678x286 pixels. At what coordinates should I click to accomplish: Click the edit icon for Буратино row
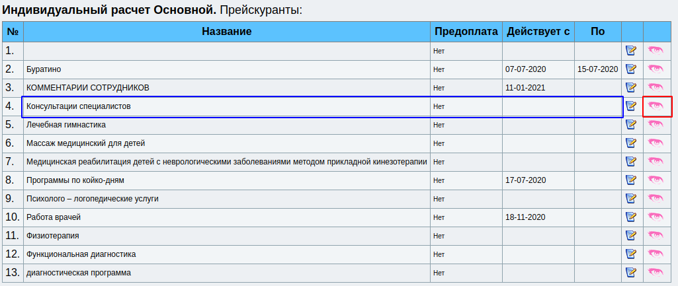point(631,69)
